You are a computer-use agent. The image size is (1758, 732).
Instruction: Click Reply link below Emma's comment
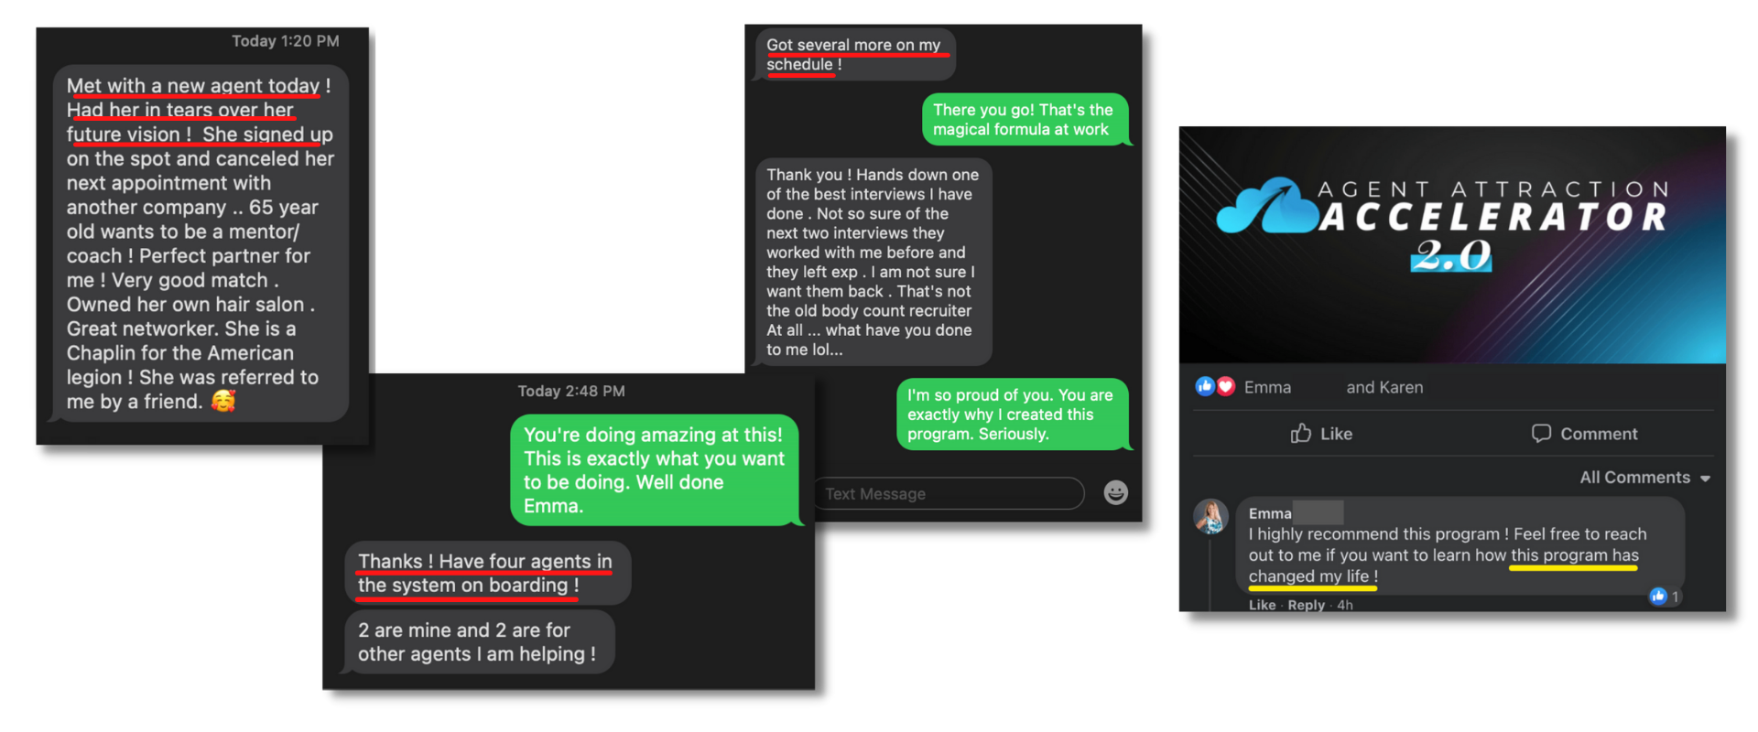(1306, 605)
